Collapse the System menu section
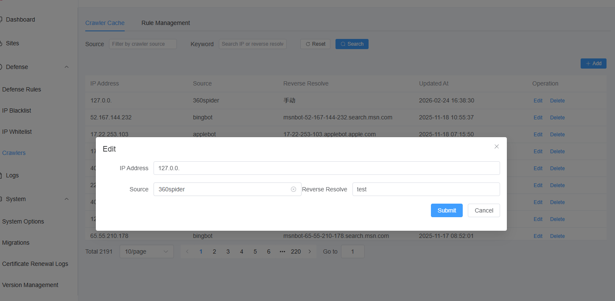This screenshot has height=301, width=615. [67, 199]
